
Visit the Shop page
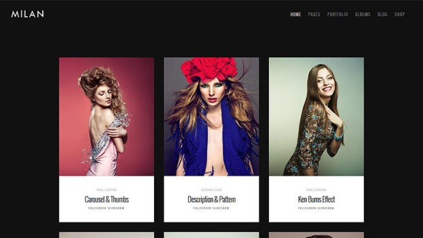(400, 14)
